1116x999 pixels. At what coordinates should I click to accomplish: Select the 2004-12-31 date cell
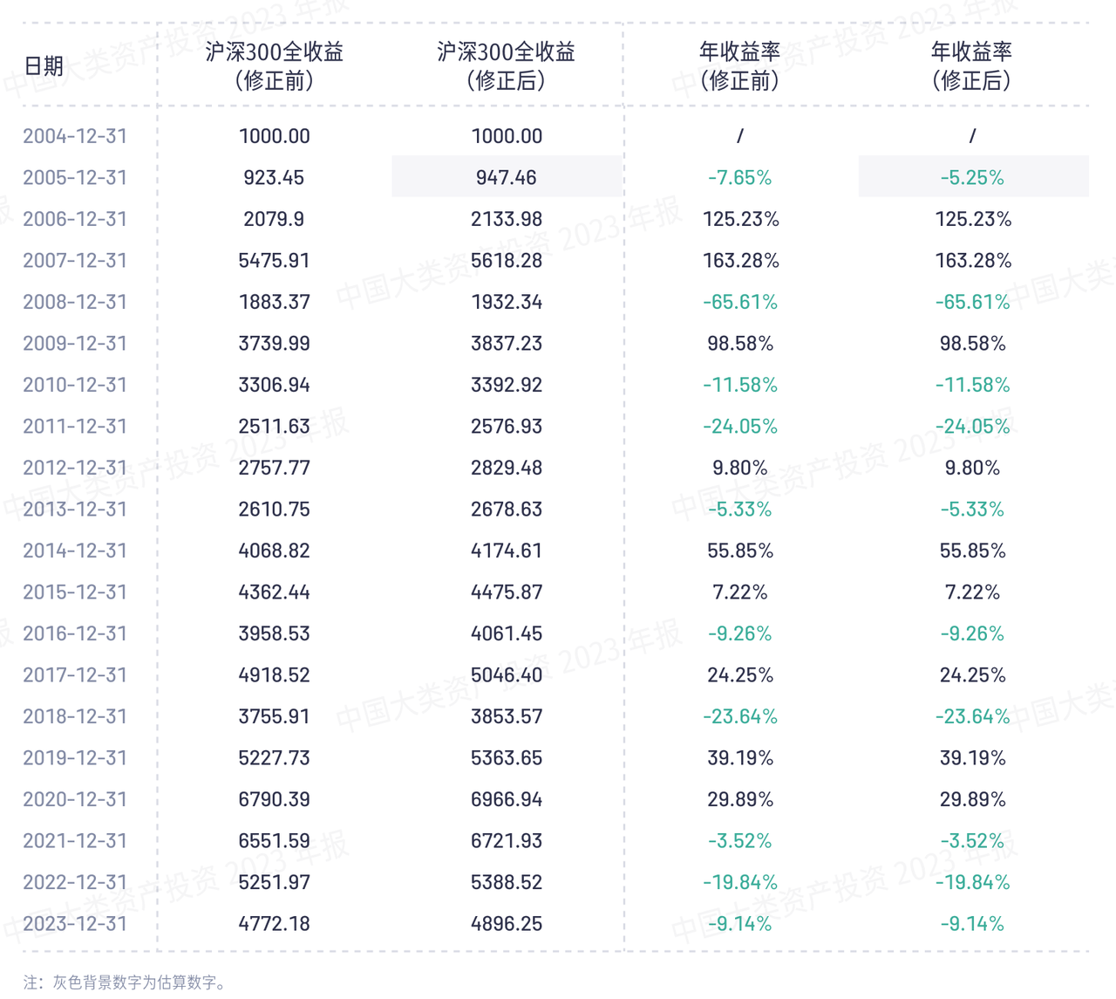coord(75,136)
